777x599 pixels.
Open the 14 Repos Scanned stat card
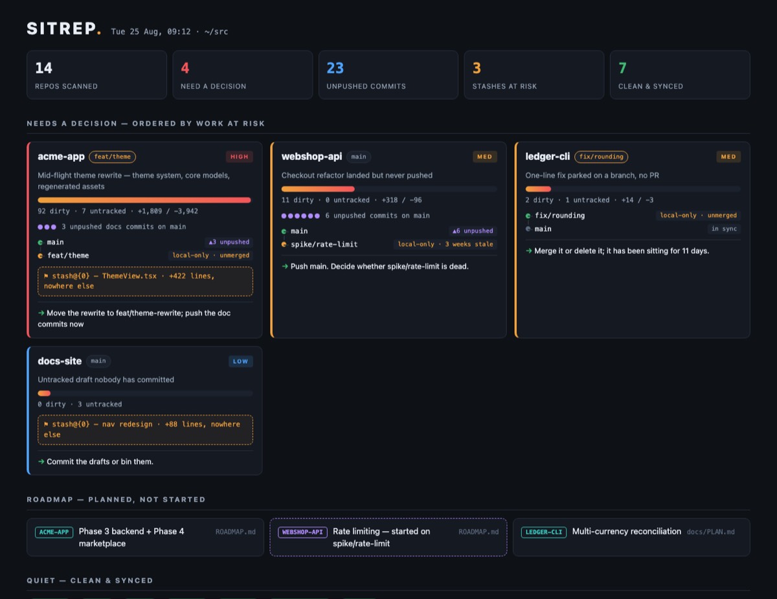pos(96,75)
